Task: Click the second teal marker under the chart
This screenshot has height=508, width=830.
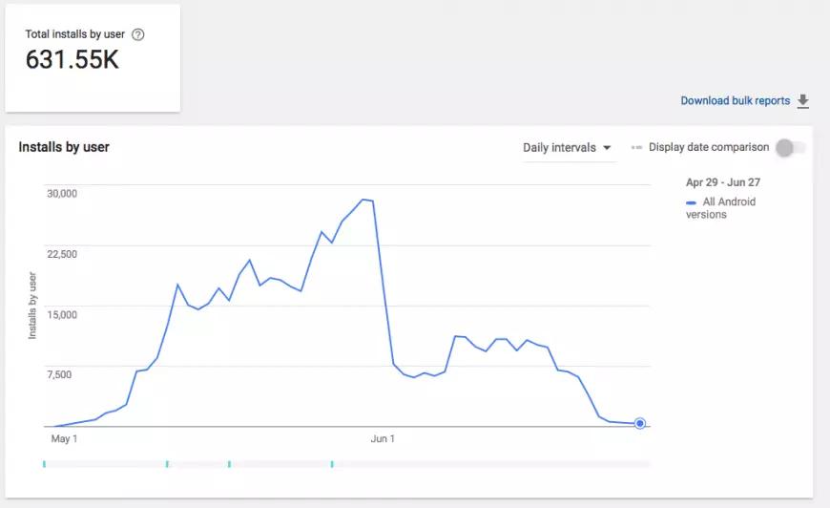Action: coord(167,464)
